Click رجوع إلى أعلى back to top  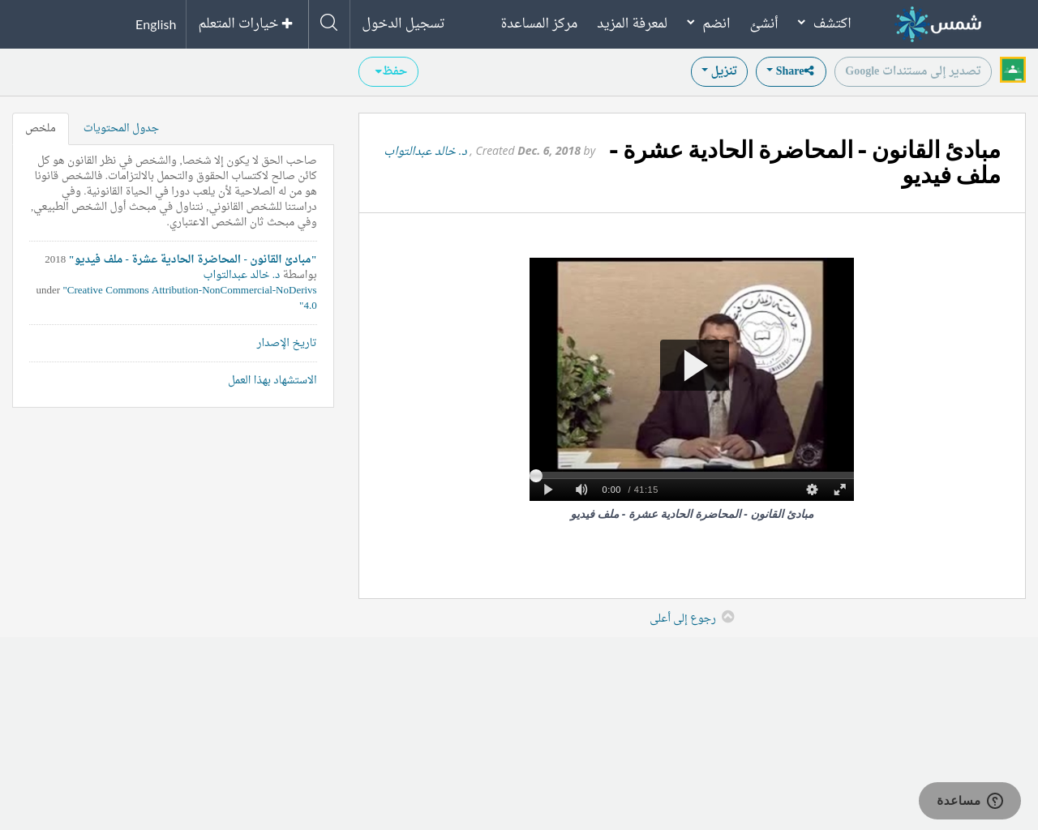pos(683,618)
